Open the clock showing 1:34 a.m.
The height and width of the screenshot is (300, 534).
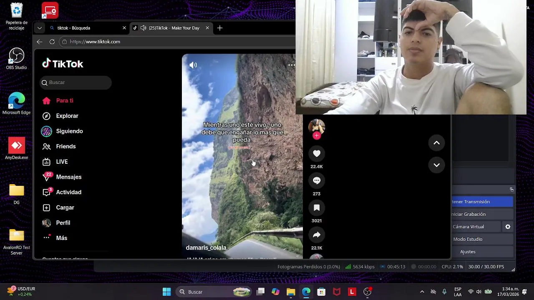click(x=508, y=292)
